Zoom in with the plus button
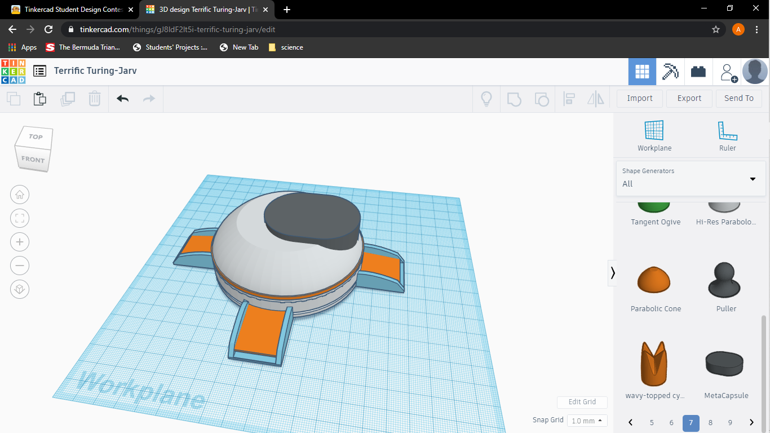 (20, 242)
